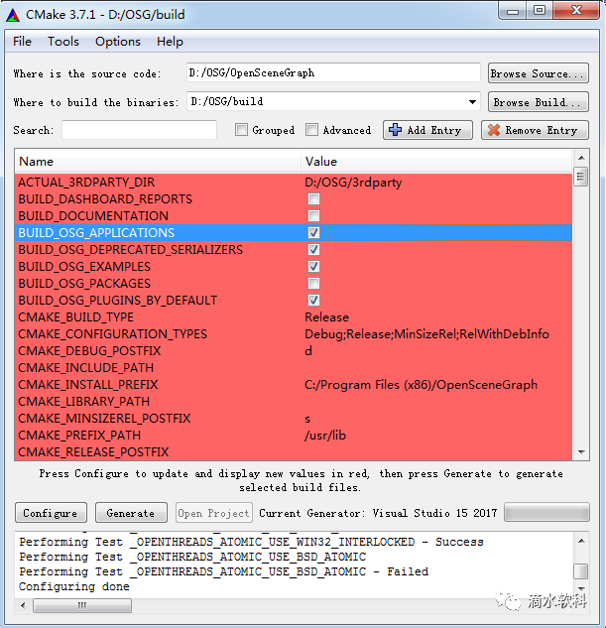Select CMAKE_MINSIZEREL_POSTFIX entry

[x=104, y=418]
